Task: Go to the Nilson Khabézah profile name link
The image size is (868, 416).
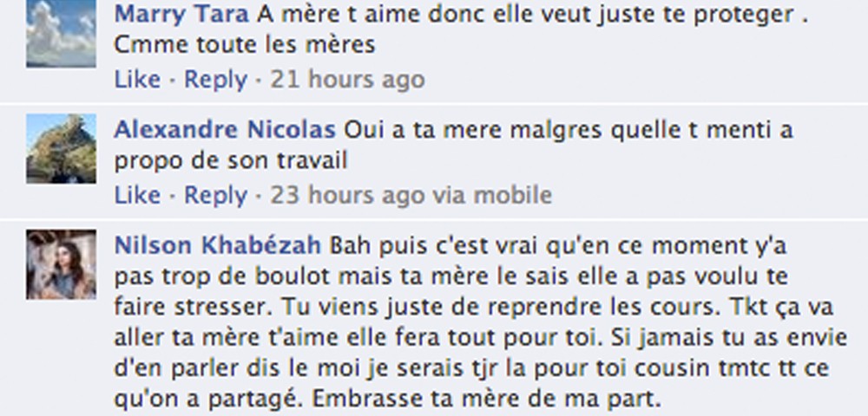Action: 218,246
